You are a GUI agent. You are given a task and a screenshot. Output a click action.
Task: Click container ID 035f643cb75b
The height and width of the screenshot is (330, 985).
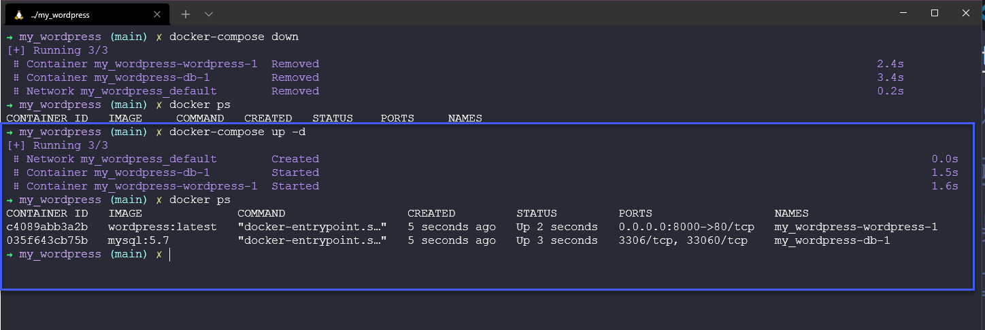47,240
